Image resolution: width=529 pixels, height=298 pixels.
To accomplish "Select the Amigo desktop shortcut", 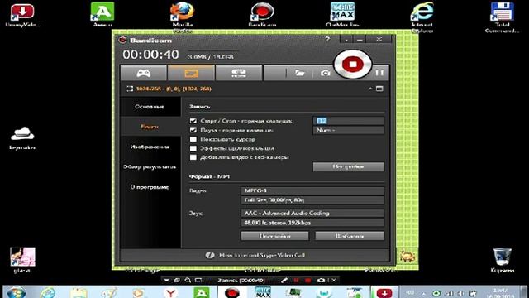I will point(102,14).
